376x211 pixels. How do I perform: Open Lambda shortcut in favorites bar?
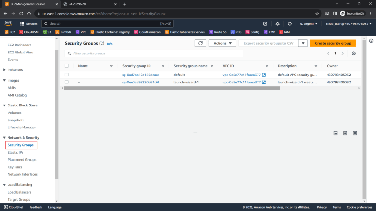tap(63, 32)
